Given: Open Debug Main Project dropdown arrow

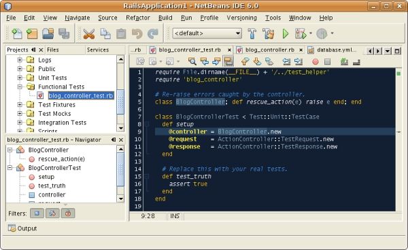Looking at the screenshot, I should tap(311, 33).
